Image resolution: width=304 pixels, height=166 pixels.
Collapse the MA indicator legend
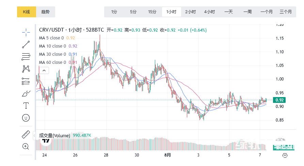[44, 71]
